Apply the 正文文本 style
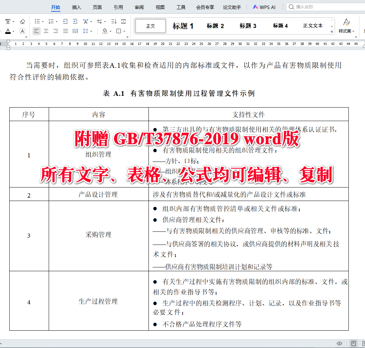365x348 pixels. pos(313,26)
